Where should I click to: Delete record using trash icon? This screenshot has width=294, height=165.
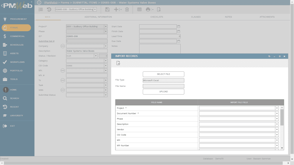pos(127,9)
